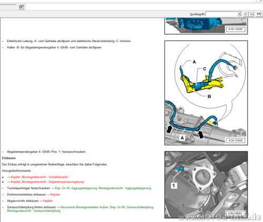Open Rep.-Gr.34 Aggregatelagerung link
The width and height of the screenshot is (263, 222).
pos(102,188)
